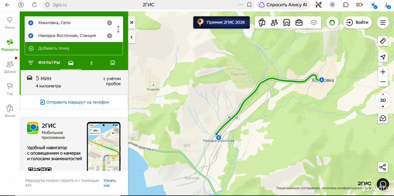
Task: Toggle 3D map view
Action: click(x=383, y=100)
